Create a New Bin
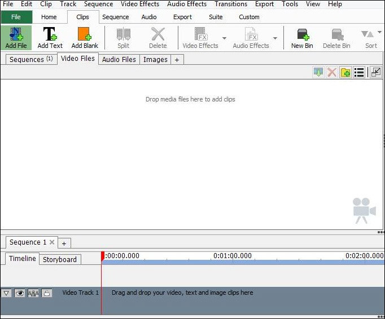This screenshot has height=319, width=385. pos(302,37)
